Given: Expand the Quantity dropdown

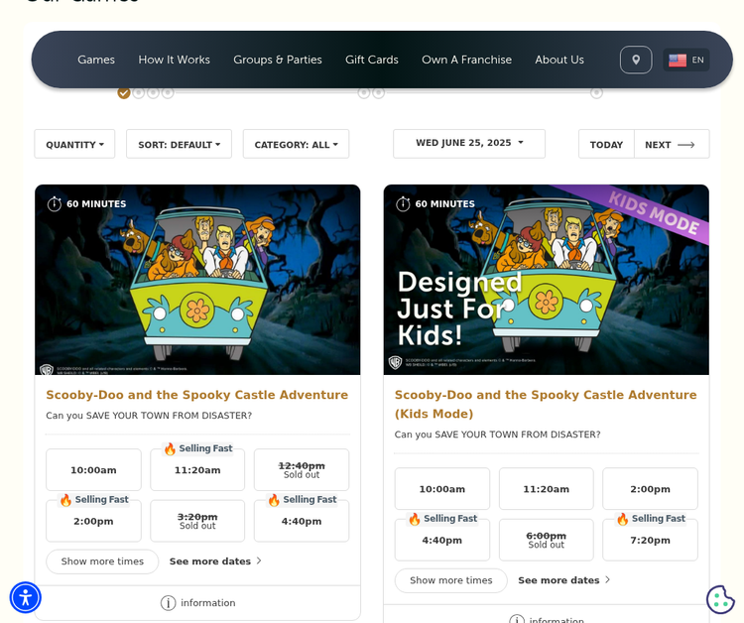Looking at the screenshot, I should (x=74, y=144).
